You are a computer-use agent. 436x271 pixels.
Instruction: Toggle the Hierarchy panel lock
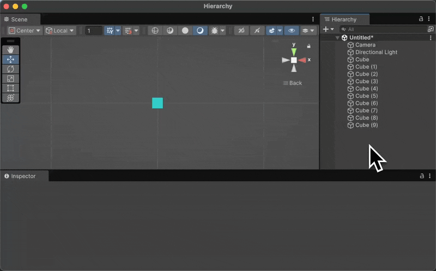(421, 19)
